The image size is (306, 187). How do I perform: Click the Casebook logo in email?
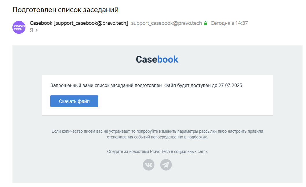point(157,59)
